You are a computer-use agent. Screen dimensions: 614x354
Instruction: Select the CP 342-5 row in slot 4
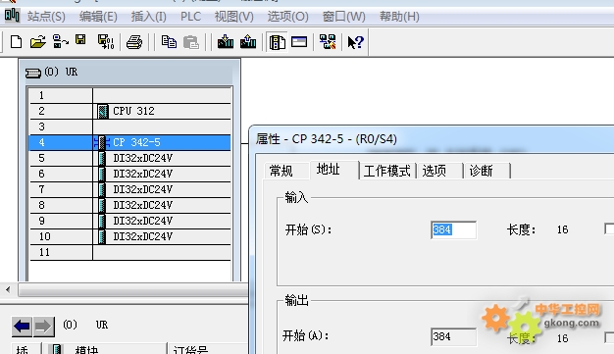click(x=130, y=142)
